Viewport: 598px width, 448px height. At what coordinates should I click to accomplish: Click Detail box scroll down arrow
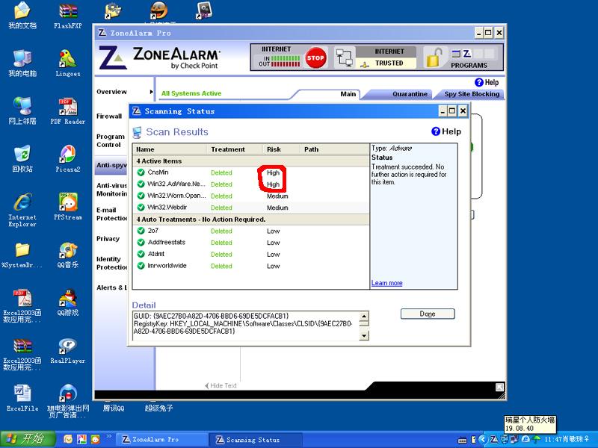[x=364, y=335]
